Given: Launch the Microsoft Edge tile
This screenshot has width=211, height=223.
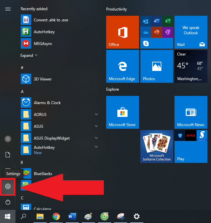Looking at the screenshot, I should coord(122,66).
